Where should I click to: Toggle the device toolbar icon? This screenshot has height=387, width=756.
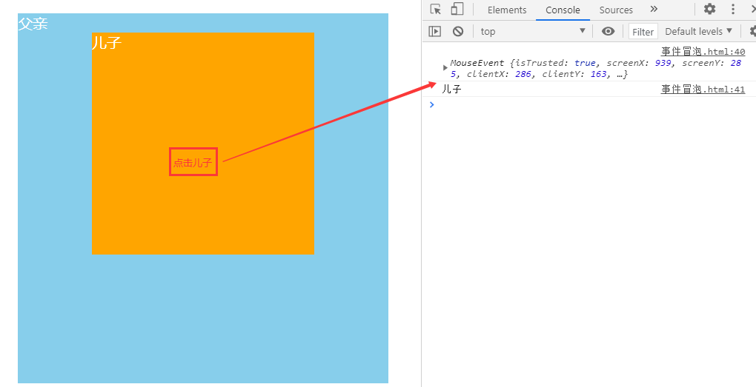tap(457, 10)
